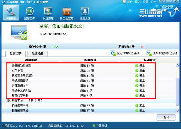The width and height of the screenshot is (181, 129).
Task: Click the 检测安全项 count 183
Action: click(x=55, y=47)
